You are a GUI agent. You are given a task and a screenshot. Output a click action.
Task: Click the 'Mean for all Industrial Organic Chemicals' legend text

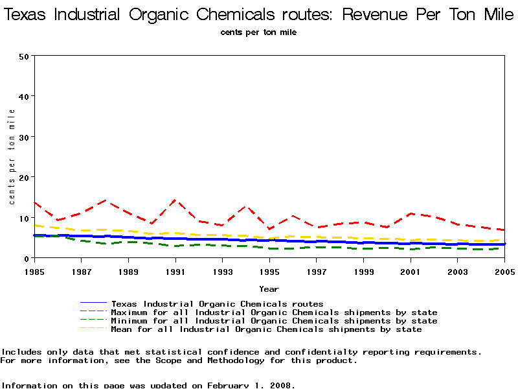pyautogui.click(x=266, y=329)
